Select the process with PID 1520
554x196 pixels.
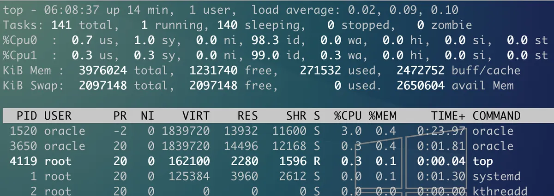click(x=23, y=131)
